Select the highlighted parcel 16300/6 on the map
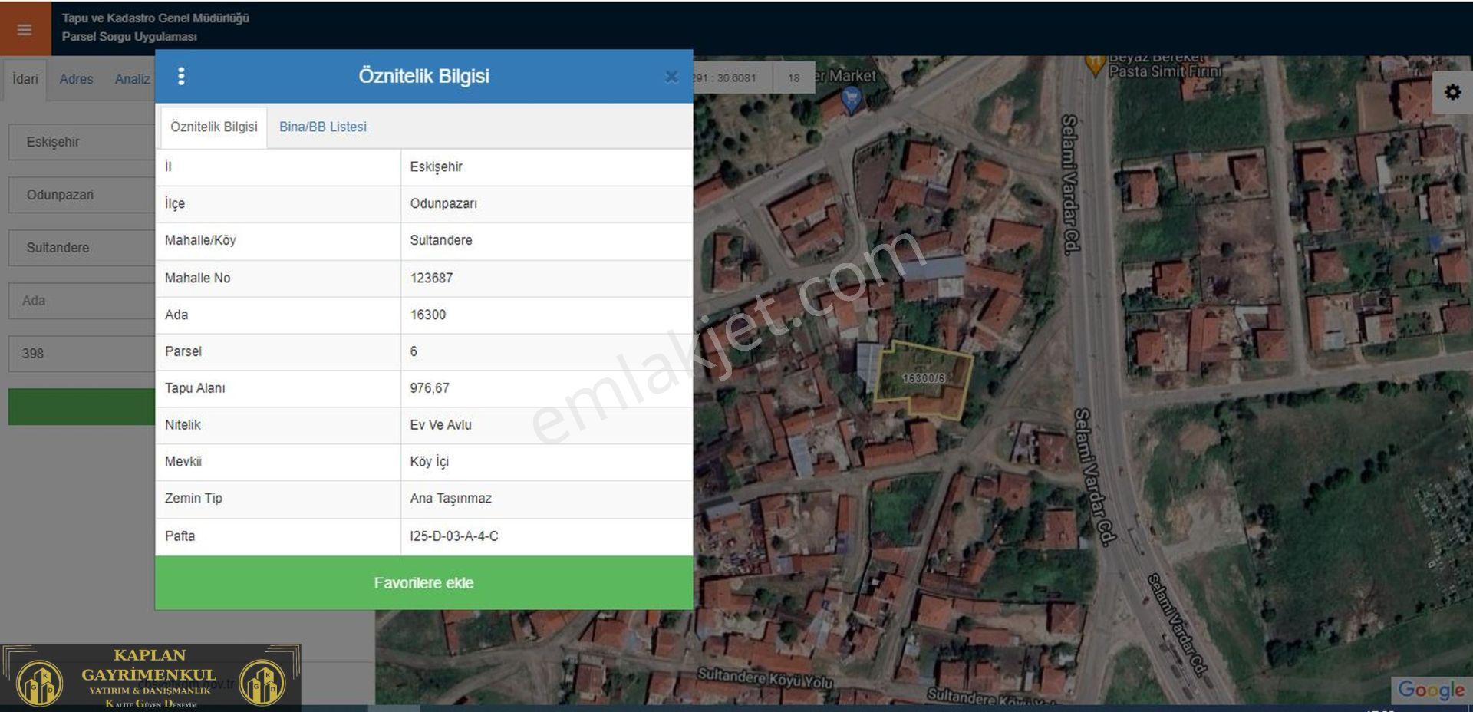This screenshot has width=1473, height=712. [x=923, y=379]
